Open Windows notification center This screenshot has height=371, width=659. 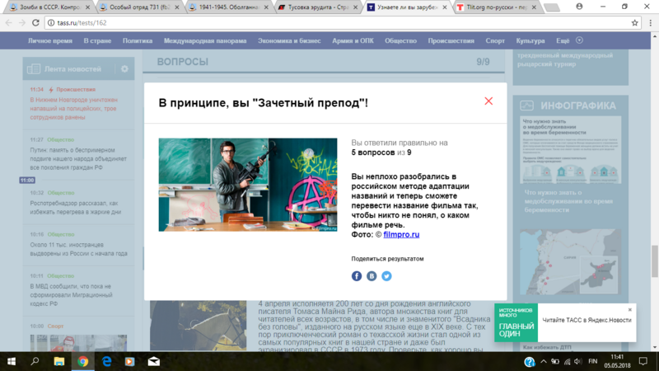(x=643, y=361)
